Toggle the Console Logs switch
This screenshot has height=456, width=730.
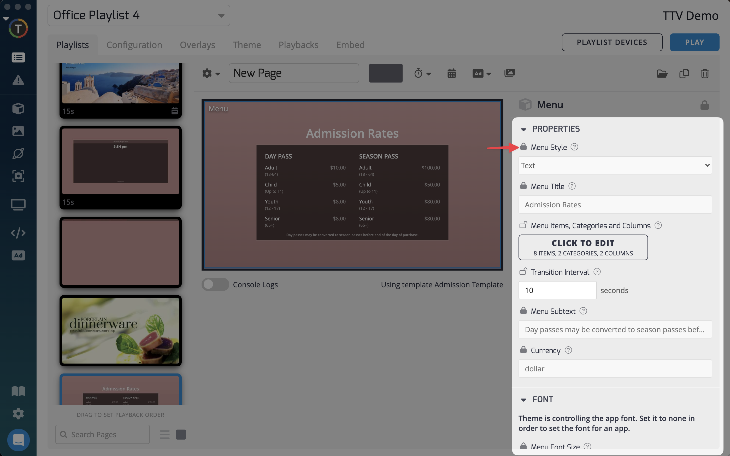[214, 285]
